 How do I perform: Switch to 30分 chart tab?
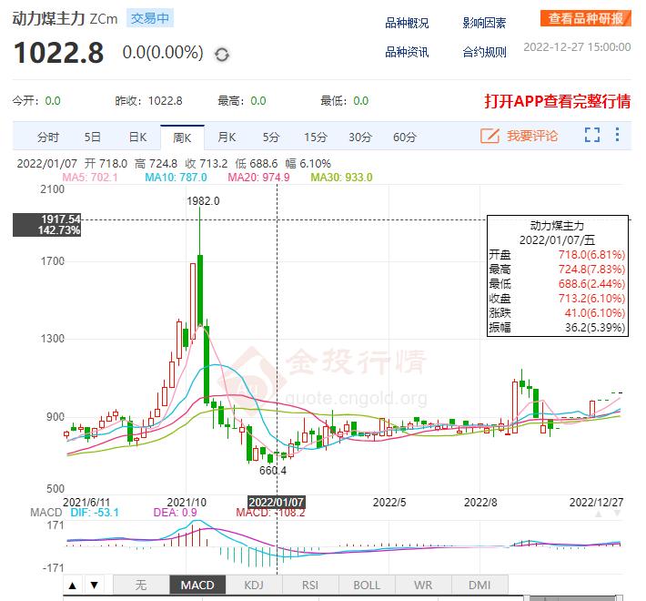point(360,138)
